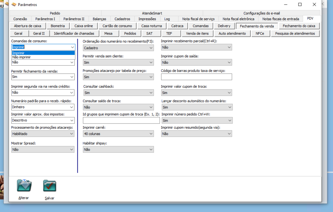Click the Casa noturna button
The height and width of the screenshot is (212, 333).
pyautogui.click(x=152, y=26)
